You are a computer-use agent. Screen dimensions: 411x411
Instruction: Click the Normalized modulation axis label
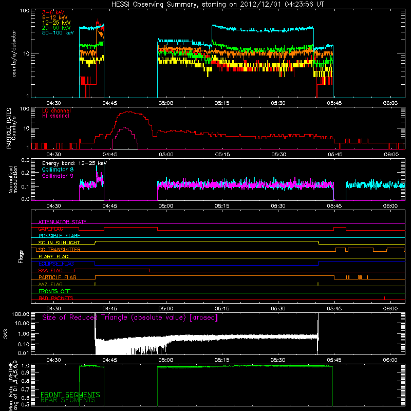click(13, 179)
